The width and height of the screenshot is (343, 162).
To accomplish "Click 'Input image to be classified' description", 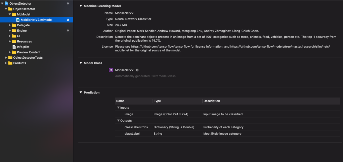I will click(x=223, y=114).
